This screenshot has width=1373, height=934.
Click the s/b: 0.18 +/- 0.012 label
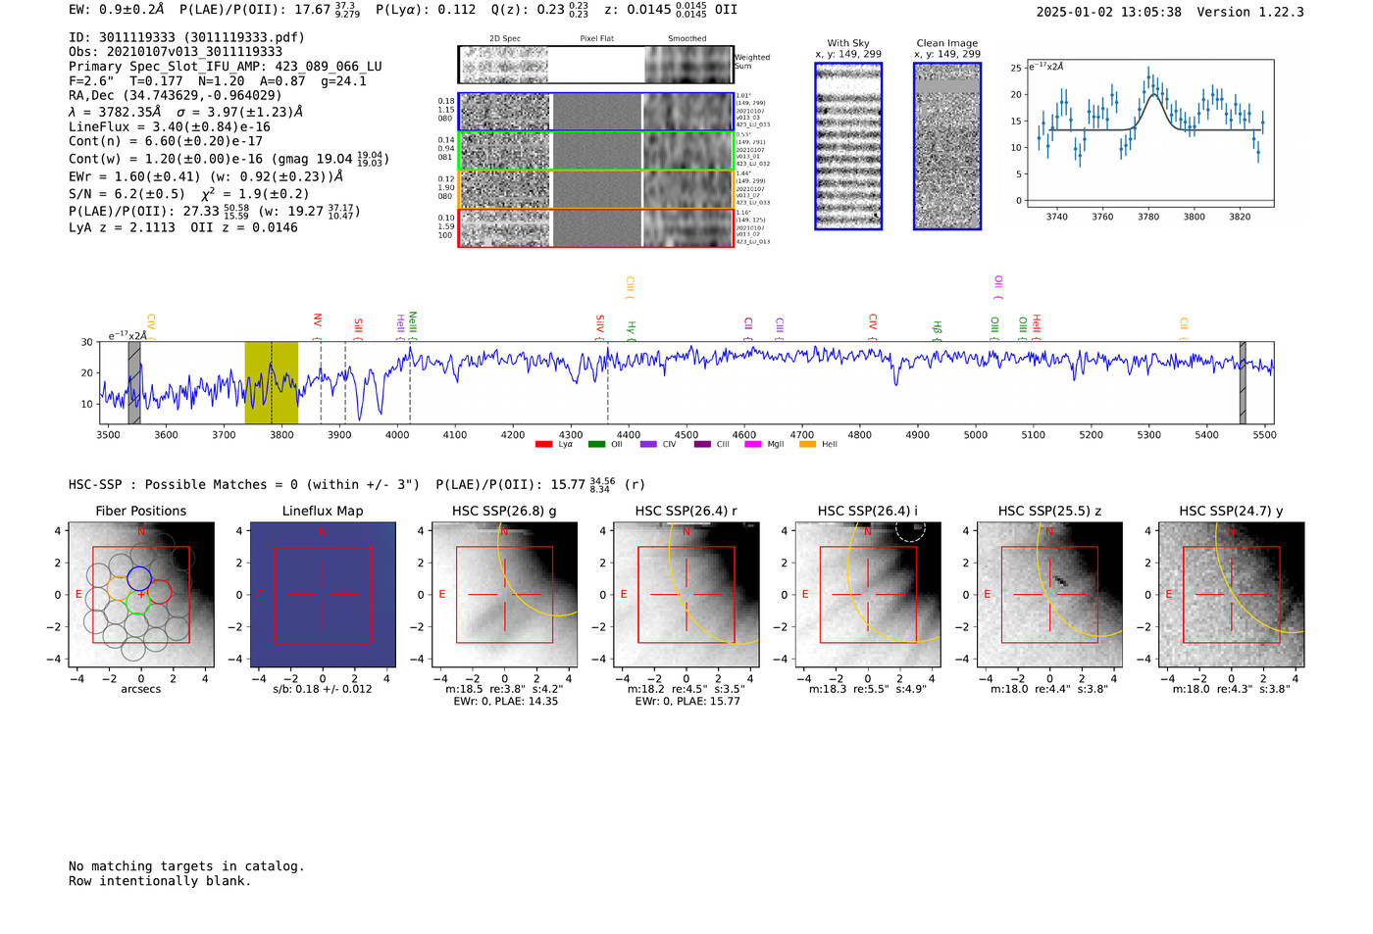pos(323,689)
